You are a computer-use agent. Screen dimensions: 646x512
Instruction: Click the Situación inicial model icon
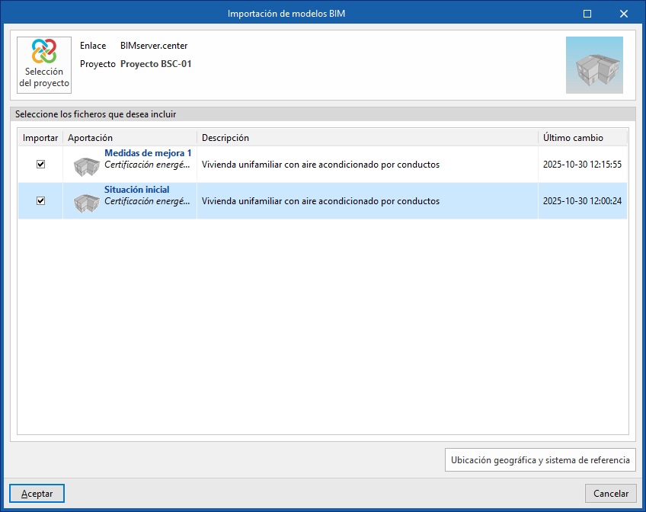tap(87, 203)
